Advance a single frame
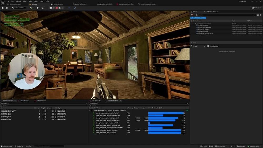This screenshot has height=148, width=263. click(x=54, y=8)
